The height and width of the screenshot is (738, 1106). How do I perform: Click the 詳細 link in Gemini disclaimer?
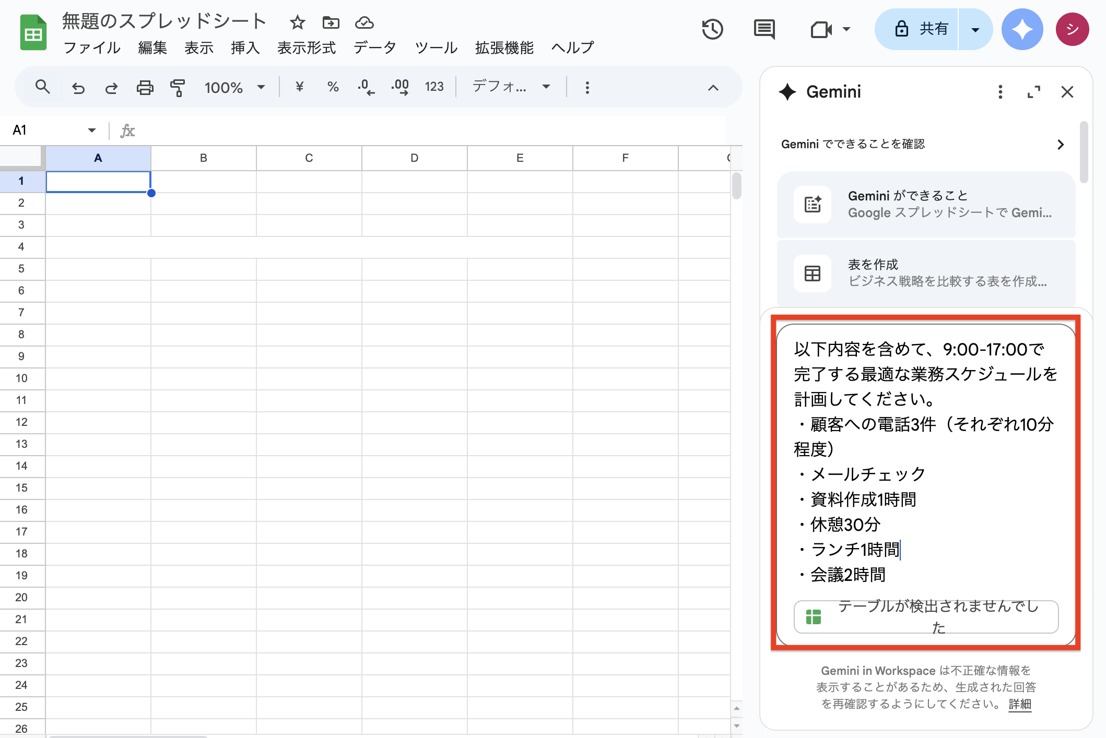coord(1019,704)
